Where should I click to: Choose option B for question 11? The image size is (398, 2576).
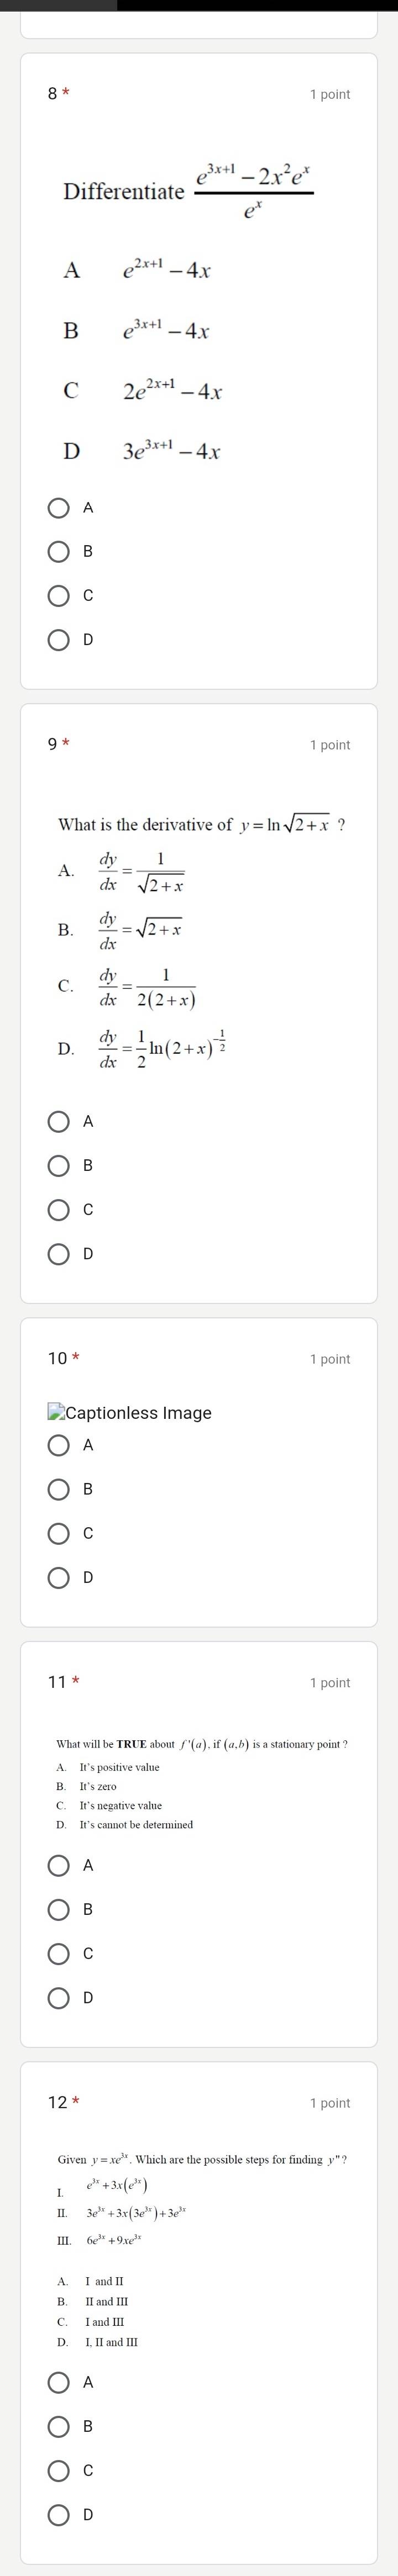point(60,1908)
